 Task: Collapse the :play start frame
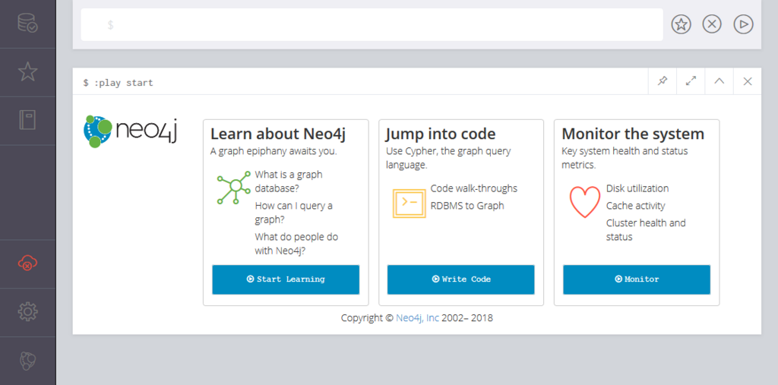pos(719,81)
